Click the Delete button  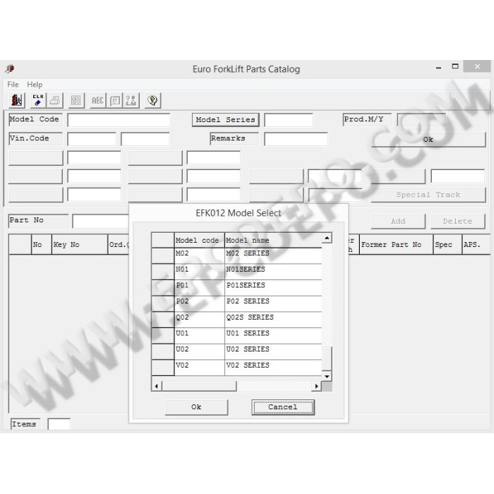coord(458,221)
